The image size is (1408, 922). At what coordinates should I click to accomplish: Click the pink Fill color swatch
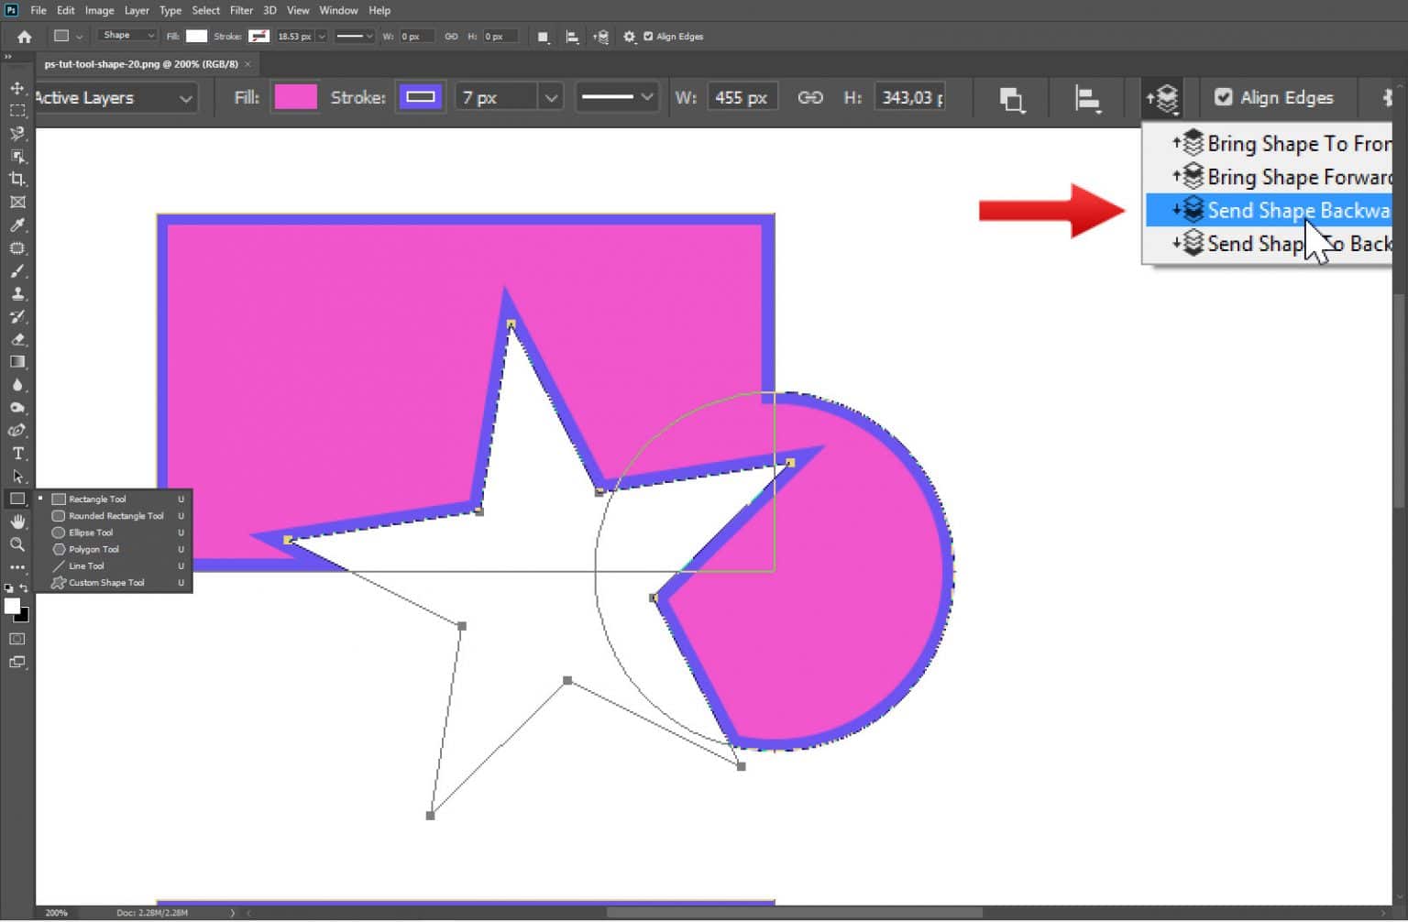point(295,96)
